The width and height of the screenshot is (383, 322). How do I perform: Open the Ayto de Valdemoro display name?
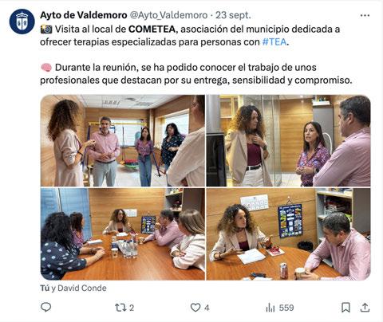[84, 15]
